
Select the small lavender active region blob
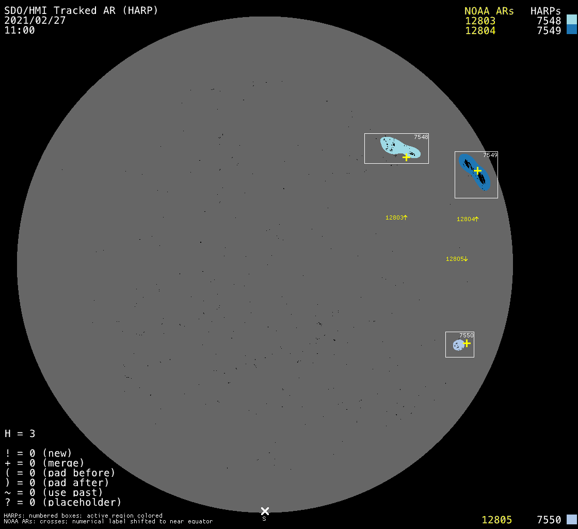pos(458,345)
